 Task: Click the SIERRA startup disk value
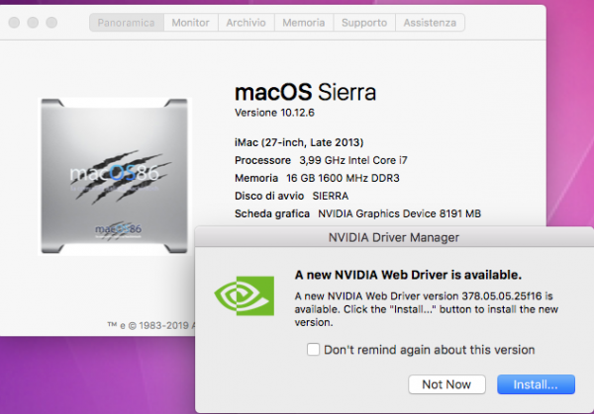(x=331, y=196)
